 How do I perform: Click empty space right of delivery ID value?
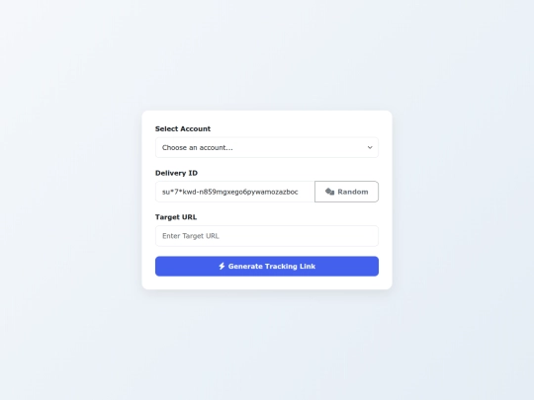[307, 192]
